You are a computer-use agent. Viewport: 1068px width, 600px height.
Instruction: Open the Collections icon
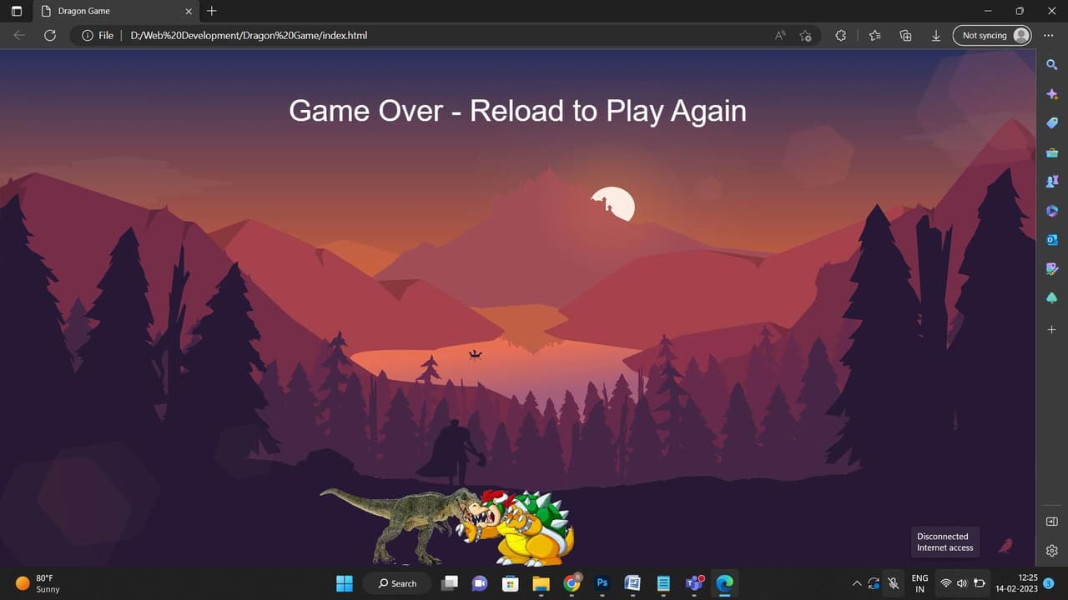[x=905, y=36]
